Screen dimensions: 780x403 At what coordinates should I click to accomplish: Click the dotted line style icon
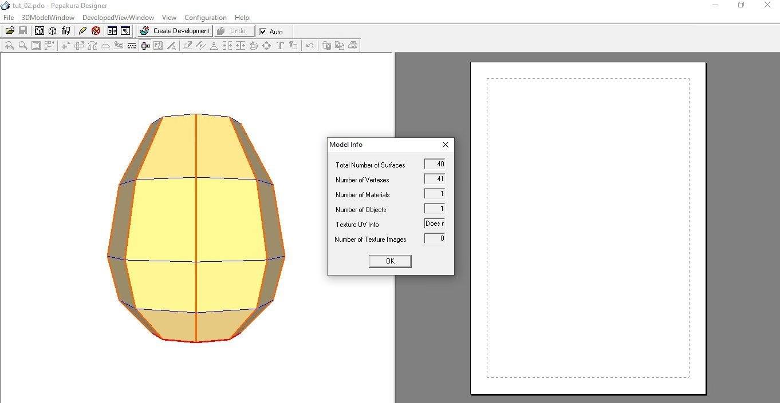click(131, 46)
